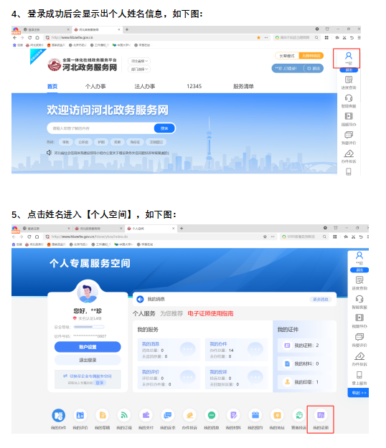This screenshot has height=448, width=386.
Task: Select the 法人办事 navigation tab
Action: coord(145,86)
